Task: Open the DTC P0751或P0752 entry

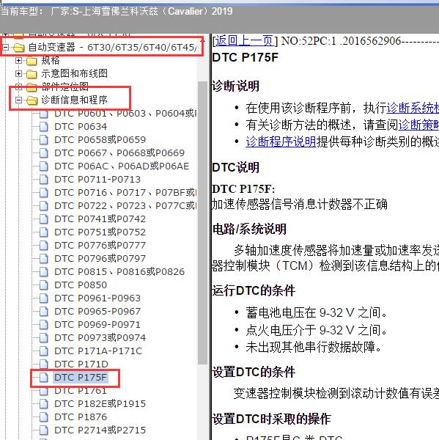Action: pos(100,232)
